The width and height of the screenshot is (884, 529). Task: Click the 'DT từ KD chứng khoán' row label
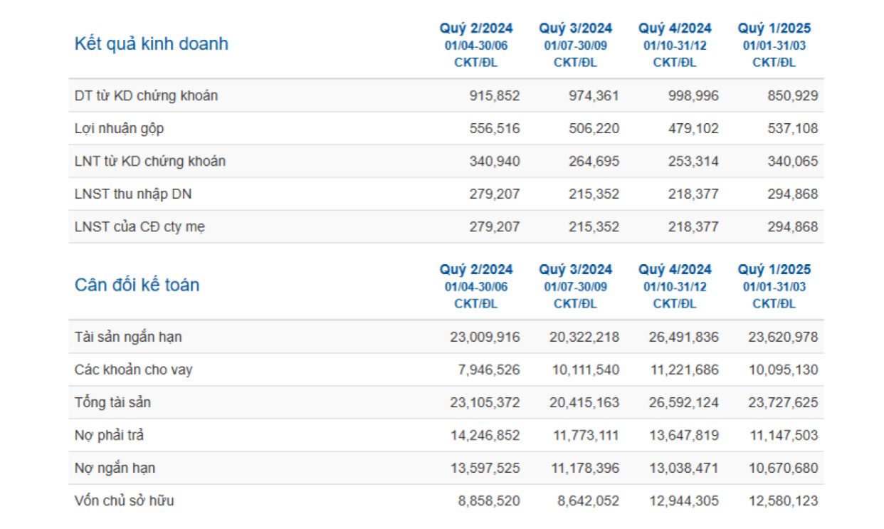click(146, 96)
